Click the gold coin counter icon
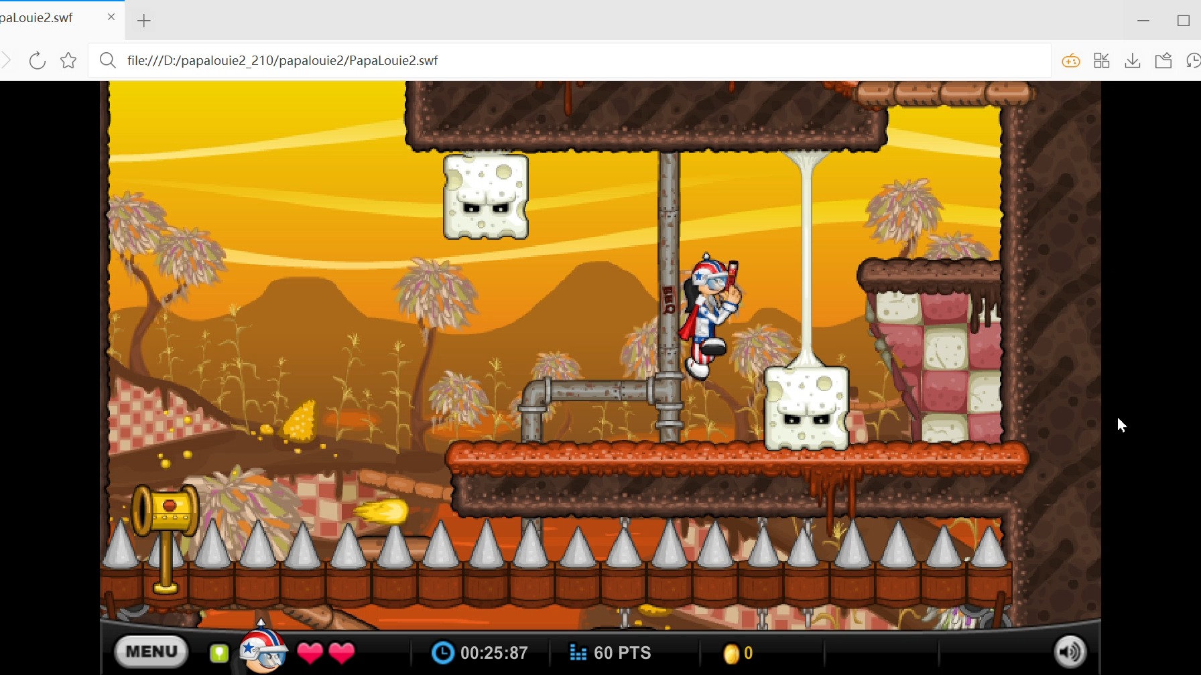 pyautogui.click(x=731, y=653)
